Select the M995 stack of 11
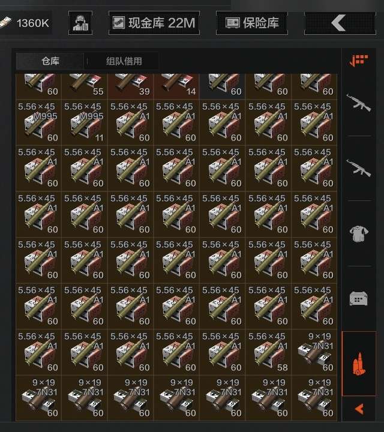 pos(84,122)
